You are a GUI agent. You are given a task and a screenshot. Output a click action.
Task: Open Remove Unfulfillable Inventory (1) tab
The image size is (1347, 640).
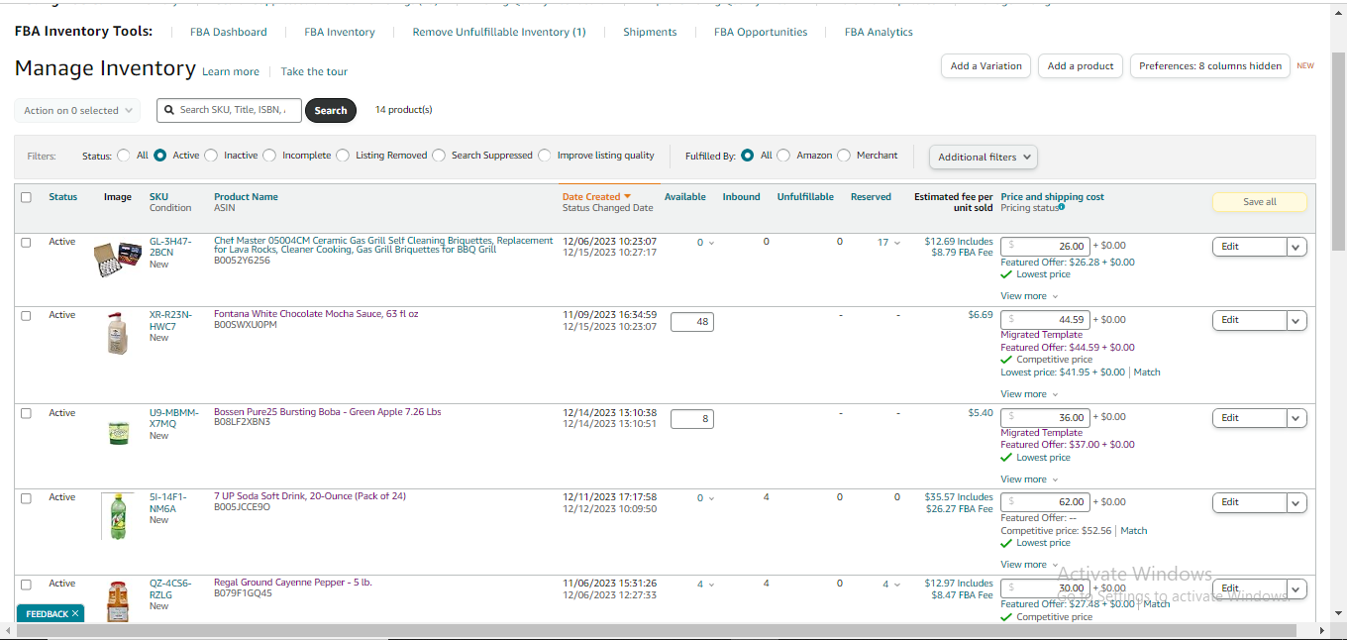499,32
